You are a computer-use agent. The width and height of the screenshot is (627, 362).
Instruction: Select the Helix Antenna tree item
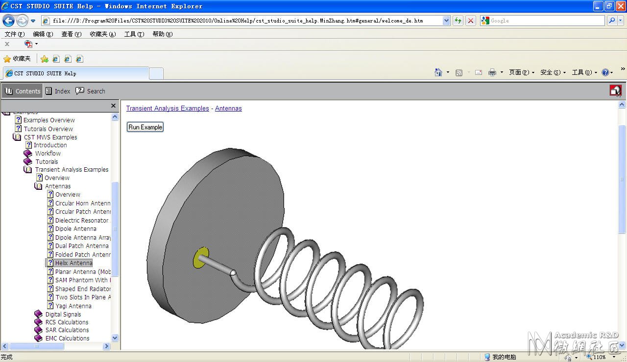(x=73, y=263)
